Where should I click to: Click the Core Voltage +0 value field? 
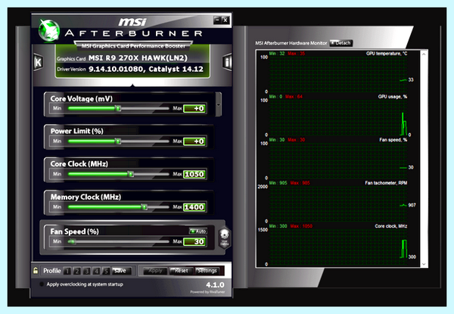pos(195,108)
